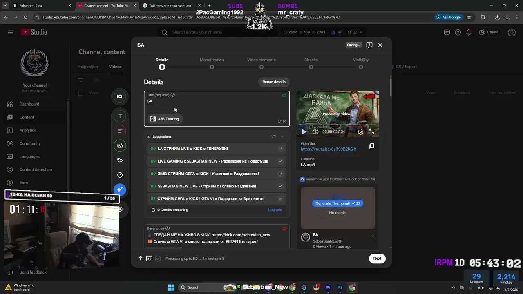Select the Details step
Viewport: 523px width, 294px height.
pyautogui.click(x=162, y=63)
